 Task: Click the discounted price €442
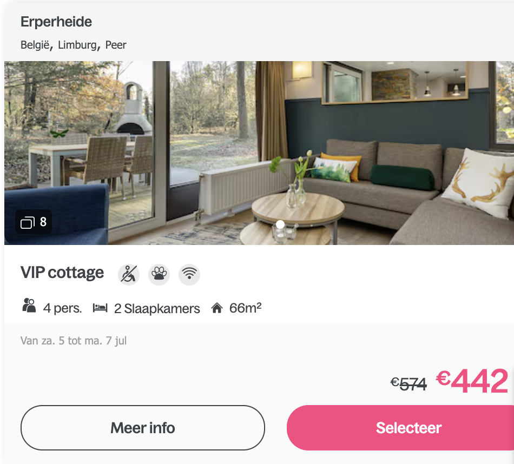(x=472, y=380)
